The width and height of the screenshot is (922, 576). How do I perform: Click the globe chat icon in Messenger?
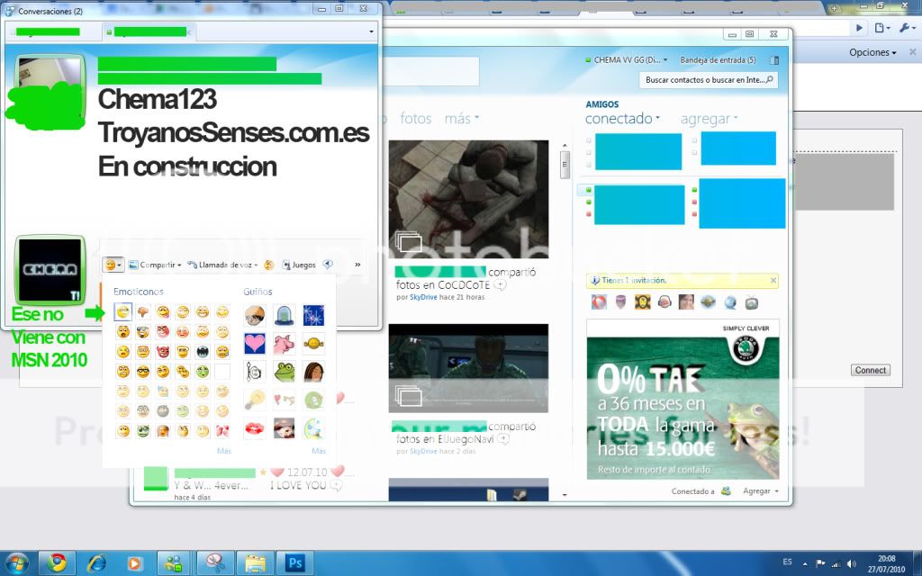tap(729, 302)
